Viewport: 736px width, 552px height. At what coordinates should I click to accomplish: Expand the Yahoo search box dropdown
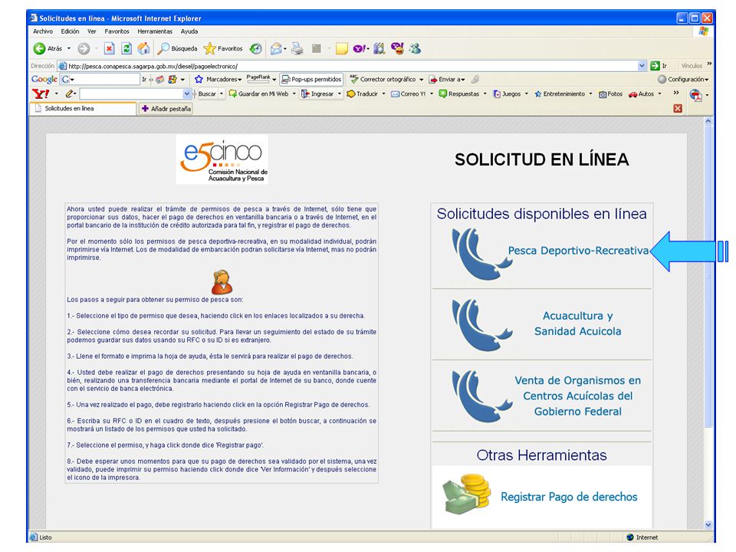[x=186, y=94]
